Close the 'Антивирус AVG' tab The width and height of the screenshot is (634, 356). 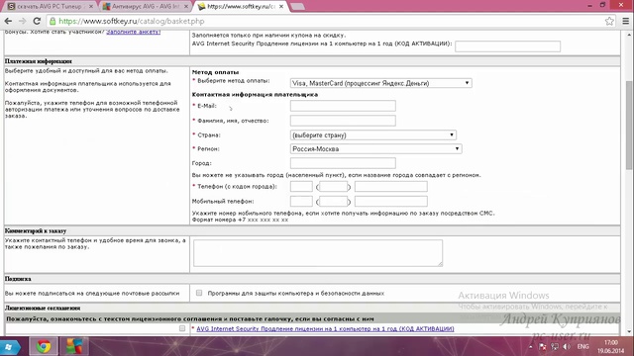tap(186, 7)
